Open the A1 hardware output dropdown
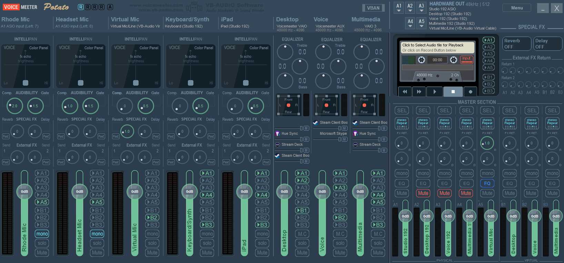 pos(399,8)
